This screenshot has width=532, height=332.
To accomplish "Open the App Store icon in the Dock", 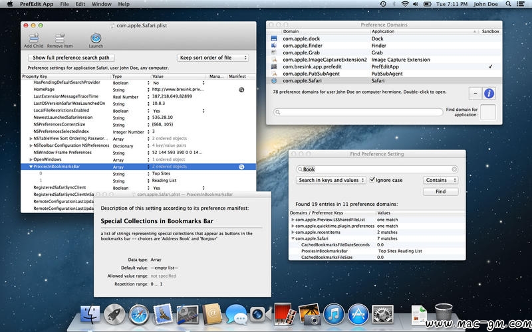I will pyautogui.click(x=358, y=314).
